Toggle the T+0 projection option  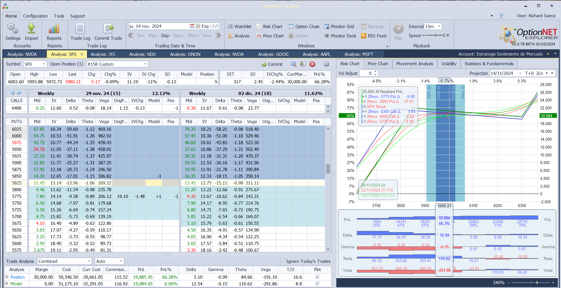pos(529,73)
